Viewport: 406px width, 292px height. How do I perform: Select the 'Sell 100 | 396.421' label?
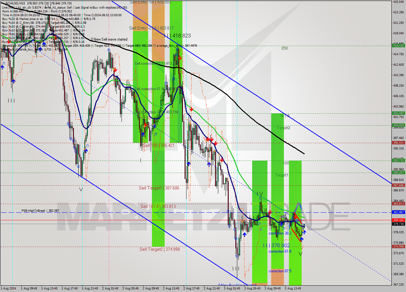click(x=158, y=145)
